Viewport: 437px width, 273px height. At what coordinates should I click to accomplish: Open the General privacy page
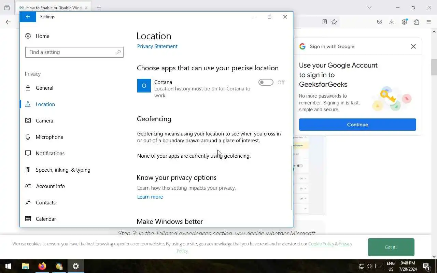click(x=44, y=88)
